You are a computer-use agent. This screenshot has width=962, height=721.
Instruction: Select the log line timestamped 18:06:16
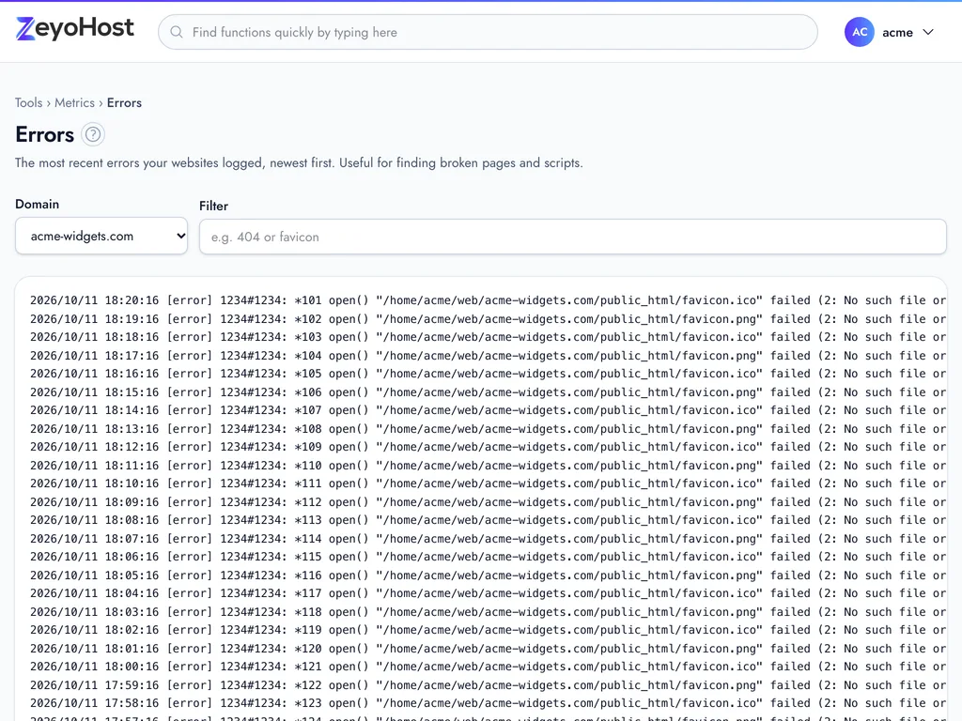(488, 557)
